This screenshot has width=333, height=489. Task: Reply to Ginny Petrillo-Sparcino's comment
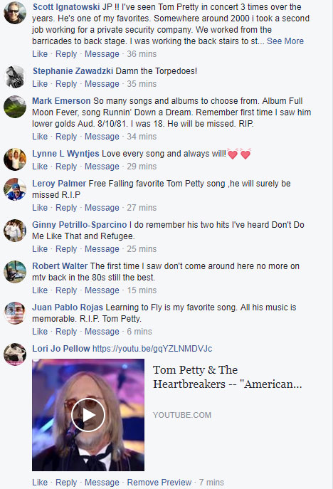click(66, 249)
